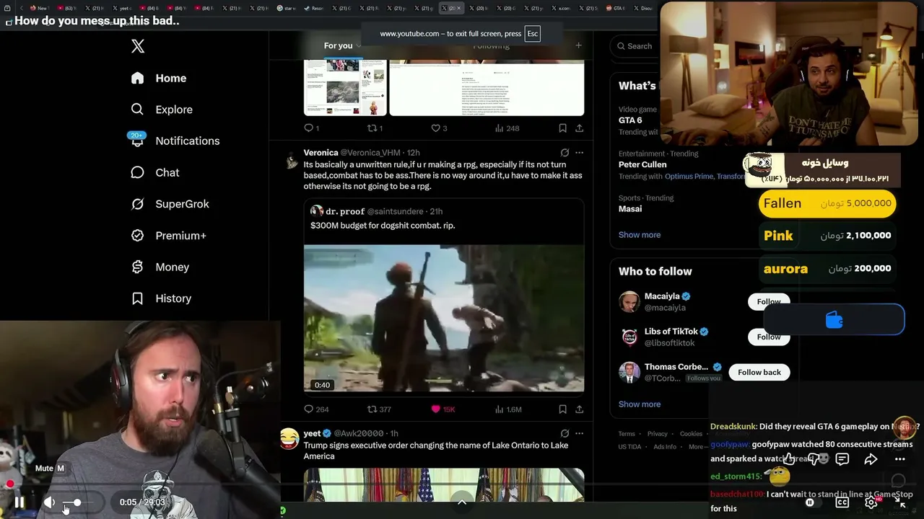This screenshot has width=924, height=519.
Task: Reply to Veronica's post with 264 replies
Action: coord(316,409)
